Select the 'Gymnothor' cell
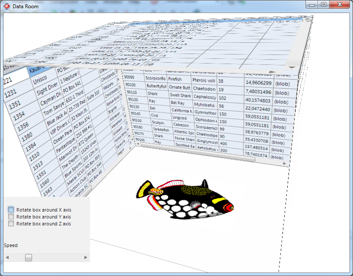This screenshot has height=276, width=353. tap(205, 112)
